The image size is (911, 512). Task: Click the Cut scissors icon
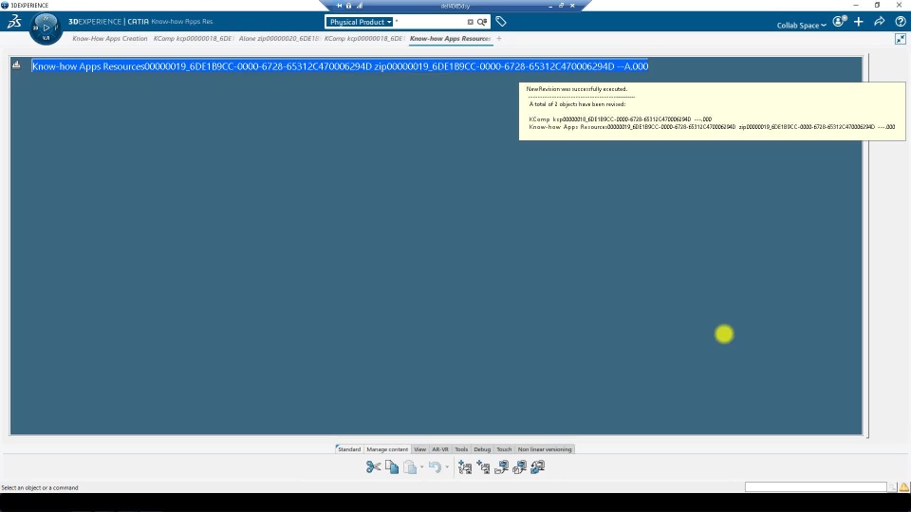[x=373, y=466]
